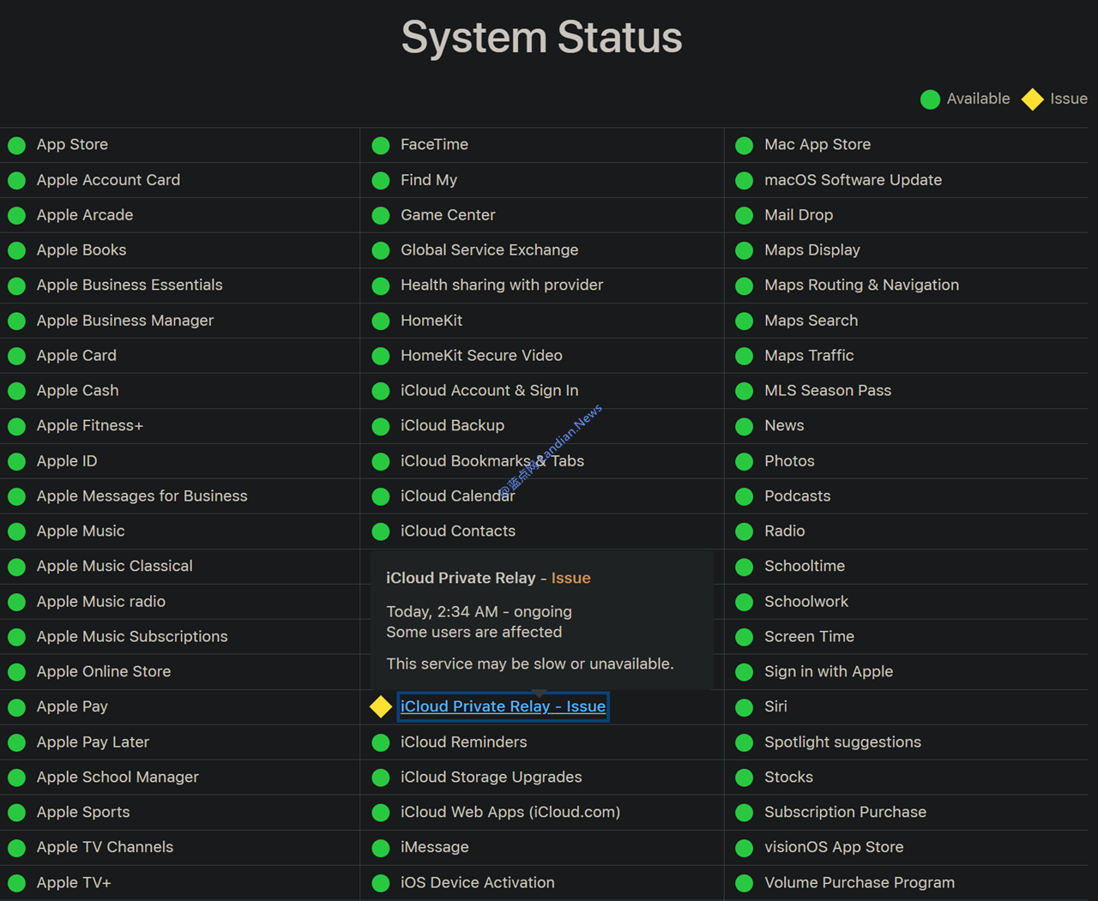Select the Maps Traffic entry
The image size is (1098, 901).
click(809, 356)
